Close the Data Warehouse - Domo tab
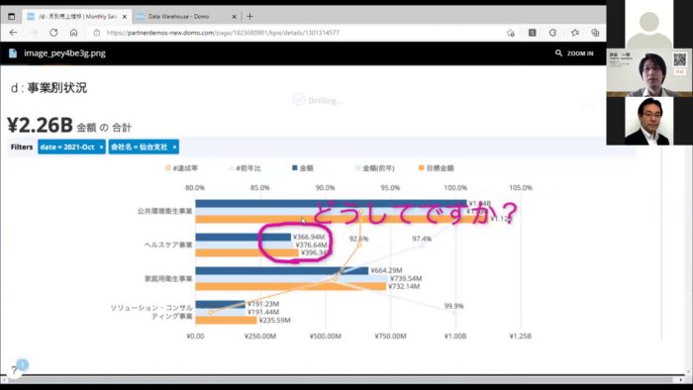 pos(235,17)
